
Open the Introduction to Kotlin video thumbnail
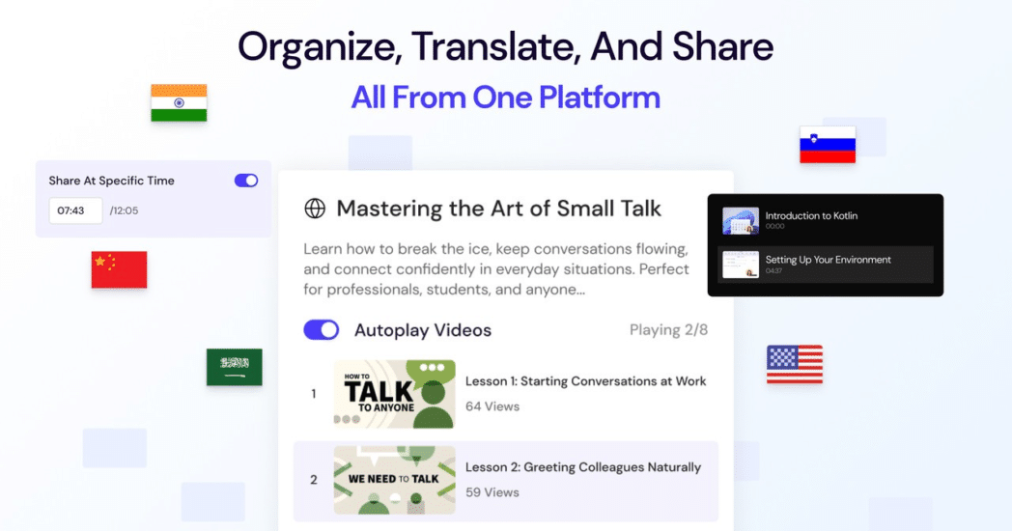coord(741,221)
